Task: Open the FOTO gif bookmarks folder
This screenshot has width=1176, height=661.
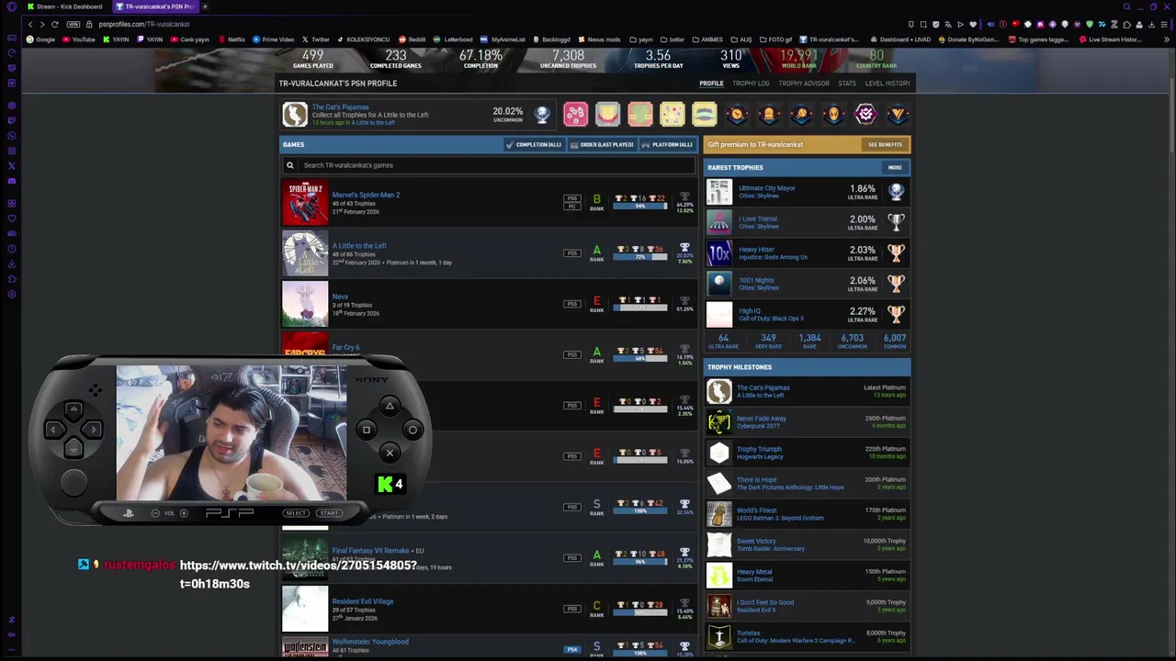Action: [775, 39]
